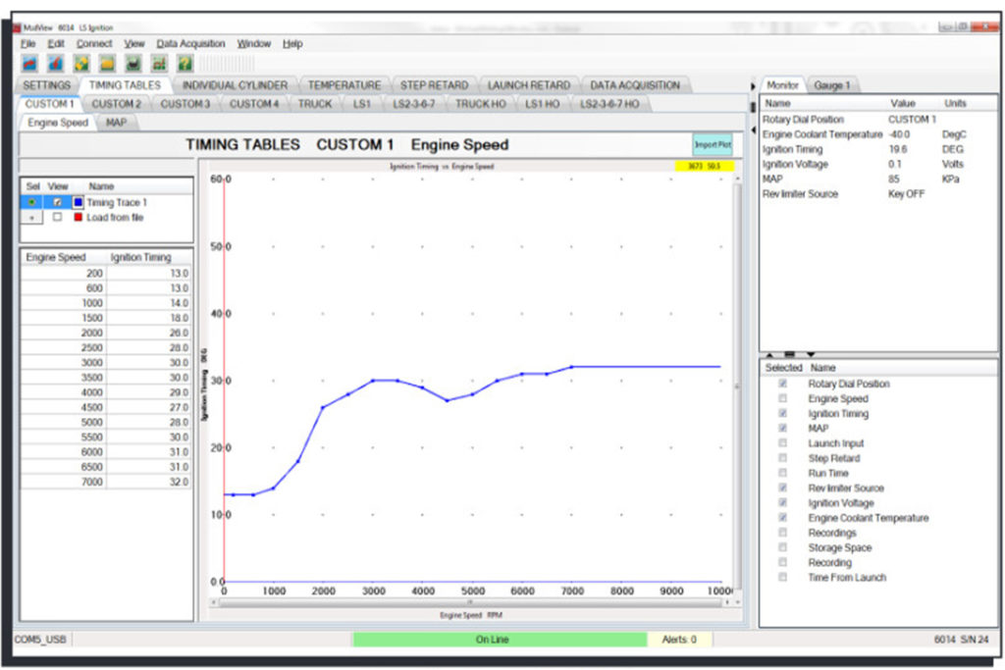Click the blue toolbar icon with red curved arrow
This screenshot has height=670, width=1005.
[29, 64]
